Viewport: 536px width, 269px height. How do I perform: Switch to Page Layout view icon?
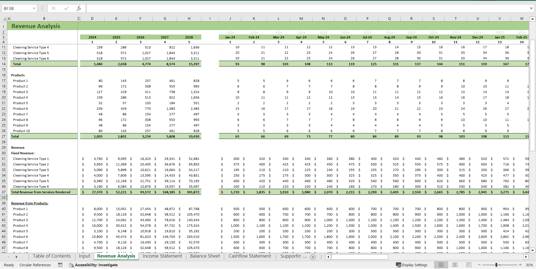click(x=455, y=265)
